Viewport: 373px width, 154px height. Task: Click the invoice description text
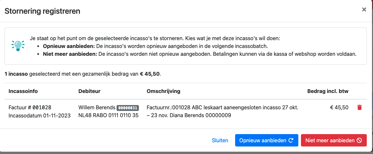click(x=222, y=111)
